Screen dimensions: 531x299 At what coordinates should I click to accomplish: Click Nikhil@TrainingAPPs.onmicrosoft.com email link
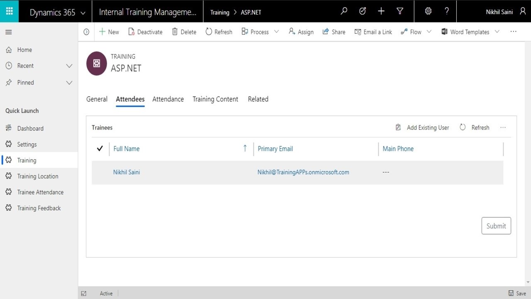(x=303, y=172)
